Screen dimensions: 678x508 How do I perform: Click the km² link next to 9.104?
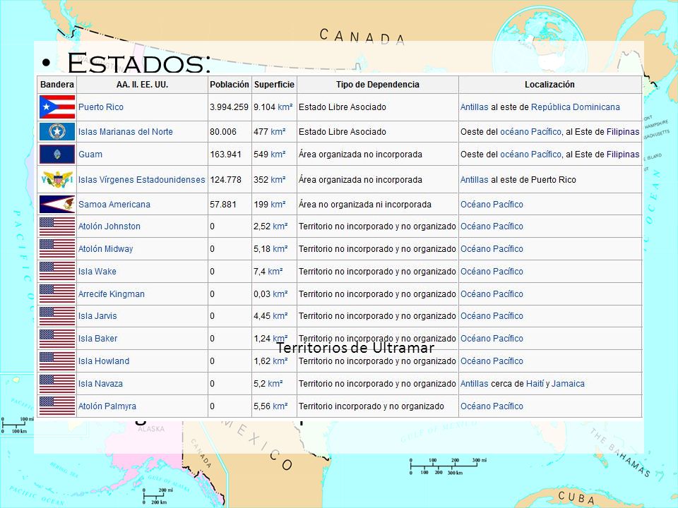(x=285, y=107)
